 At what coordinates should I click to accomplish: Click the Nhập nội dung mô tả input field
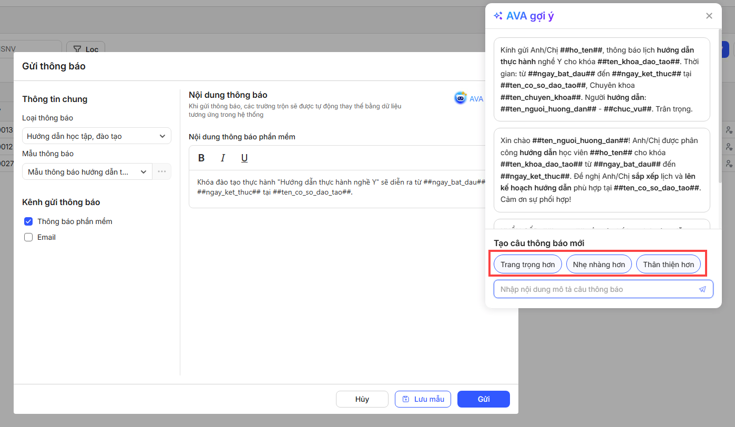pyautogui.click(x=594, y=289)
